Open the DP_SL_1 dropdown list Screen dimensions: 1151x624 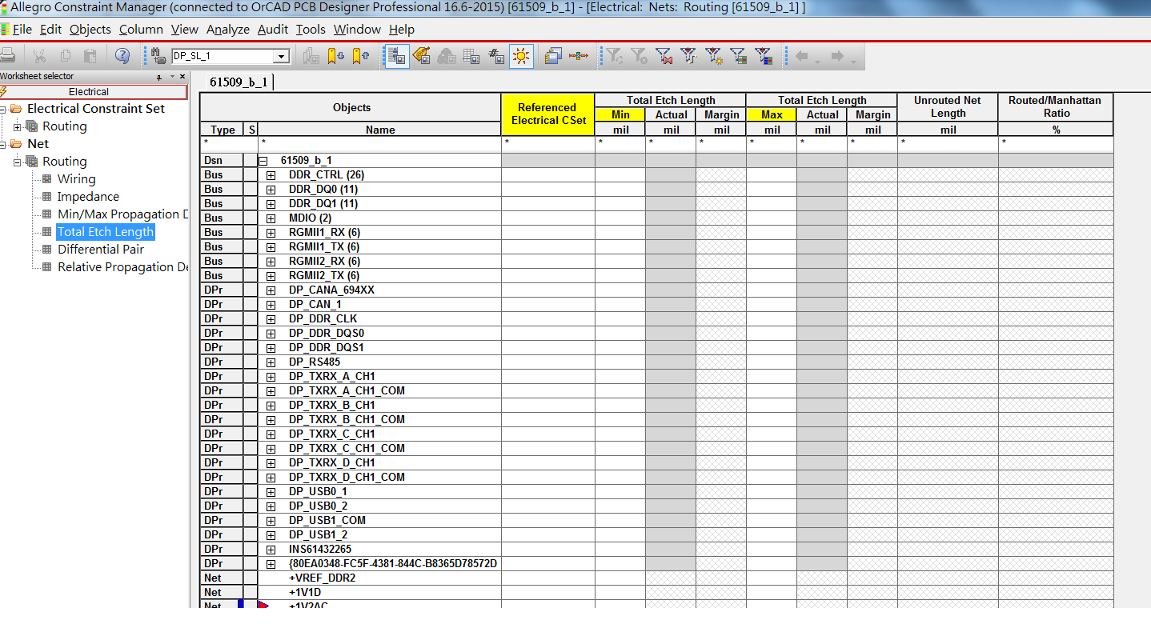[281, 57]
